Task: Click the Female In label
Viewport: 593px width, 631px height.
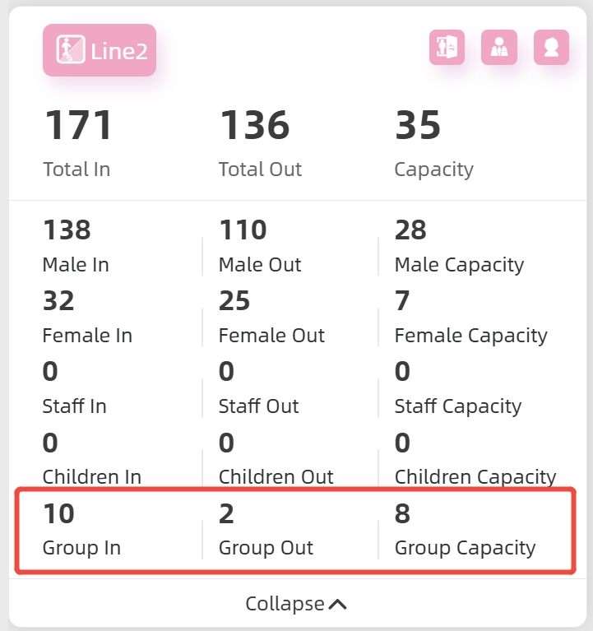Action: click(87, 335)
